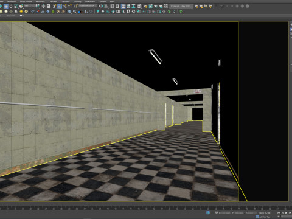Click the teal light bulb icon

tap(98, 12)
